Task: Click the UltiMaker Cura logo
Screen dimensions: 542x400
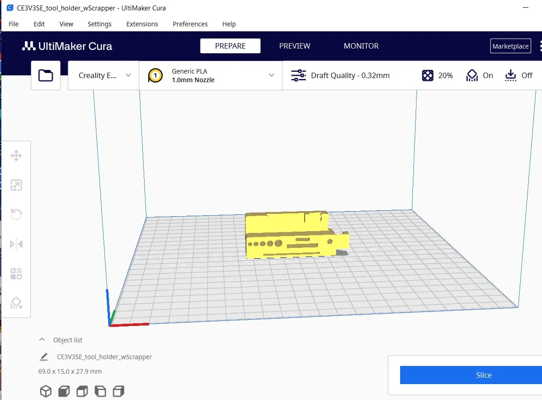Action: click(67, 46)
